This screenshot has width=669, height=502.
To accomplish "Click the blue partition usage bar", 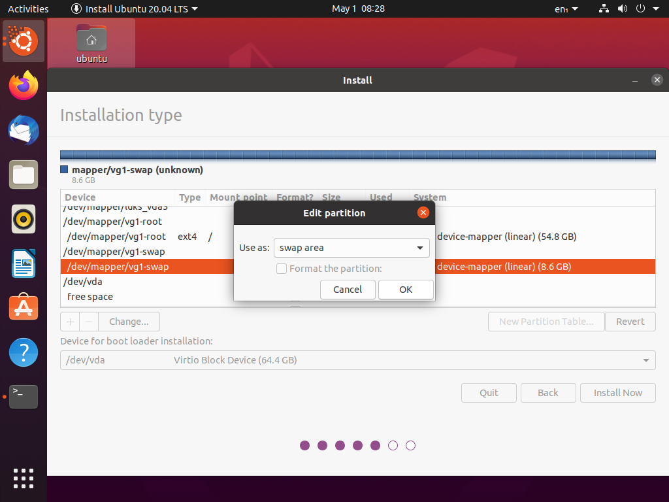I will coord(357,154).
